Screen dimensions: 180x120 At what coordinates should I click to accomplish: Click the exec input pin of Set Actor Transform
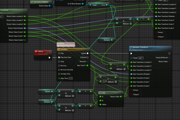click(131, 54)
